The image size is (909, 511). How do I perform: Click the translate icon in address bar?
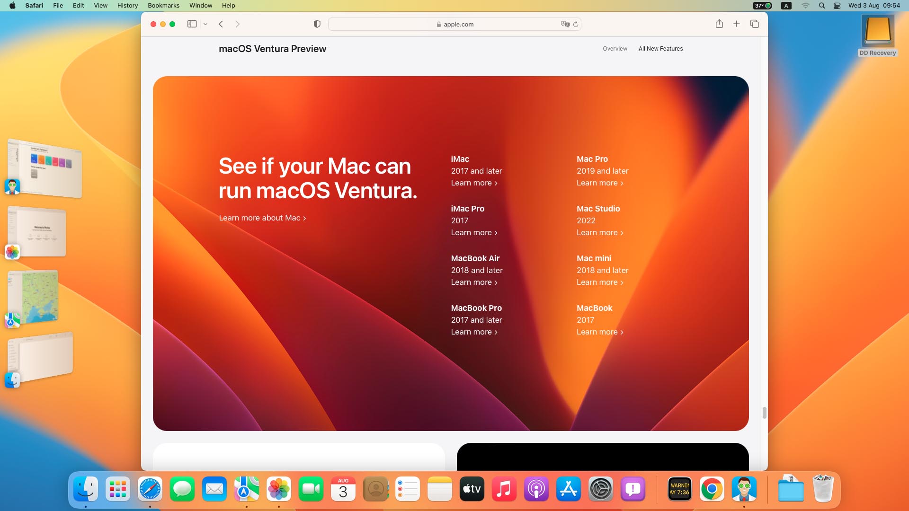pos(565,24)
